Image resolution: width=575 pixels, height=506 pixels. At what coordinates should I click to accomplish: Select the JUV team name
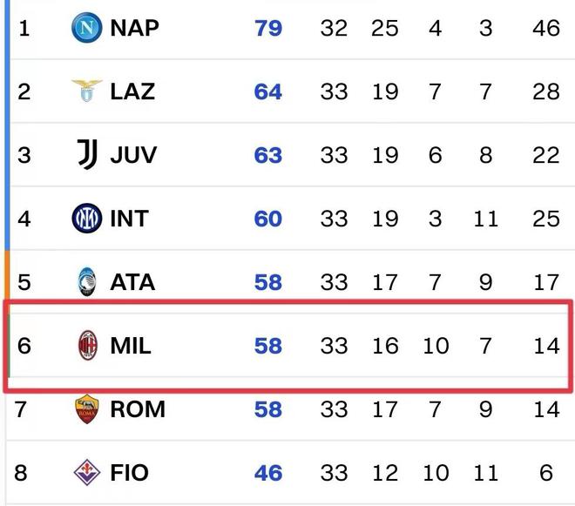pos(133,154)
